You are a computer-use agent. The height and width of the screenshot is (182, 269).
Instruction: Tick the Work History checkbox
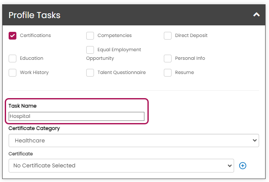pyautogui.click(x=13, y=73)
